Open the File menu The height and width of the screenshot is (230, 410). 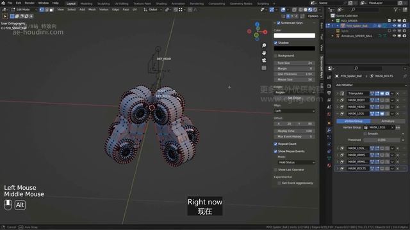tap(10, 3)
